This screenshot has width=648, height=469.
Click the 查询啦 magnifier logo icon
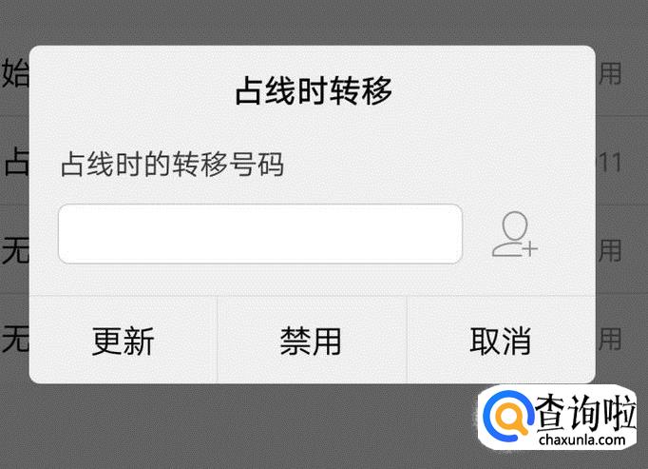click(507, 416)
